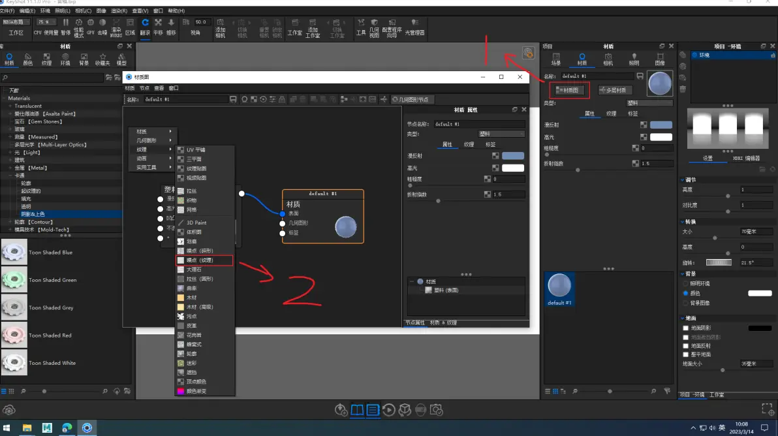
Task: Open the Light Manager (光管理器)
Action: [x=415, y=27]
